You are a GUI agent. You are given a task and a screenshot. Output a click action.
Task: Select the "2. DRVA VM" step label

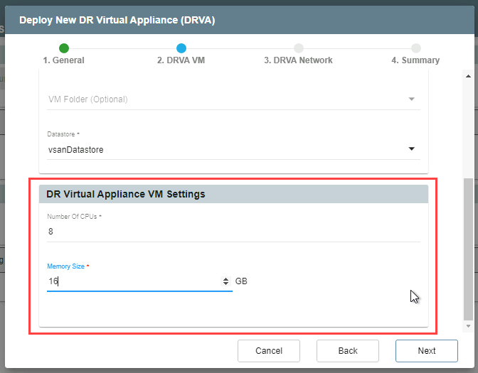click(181, 60)
